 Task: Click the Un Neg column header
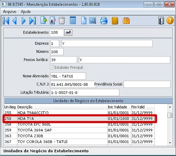10,107
